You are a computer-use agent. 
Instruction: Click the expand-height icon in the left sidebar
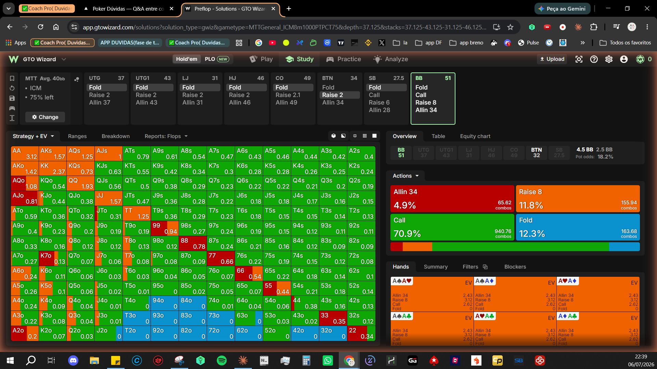tap(12, 118)
